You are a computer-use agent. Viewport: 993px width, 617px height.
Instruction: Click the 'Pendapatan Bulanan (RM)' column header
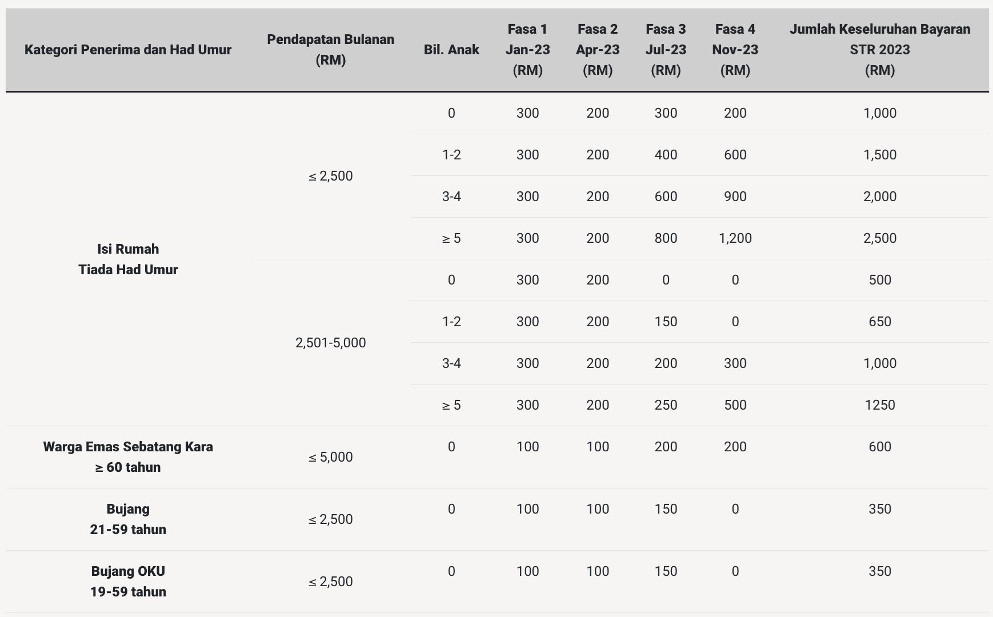pyautogui.click(x=330, y=50)
